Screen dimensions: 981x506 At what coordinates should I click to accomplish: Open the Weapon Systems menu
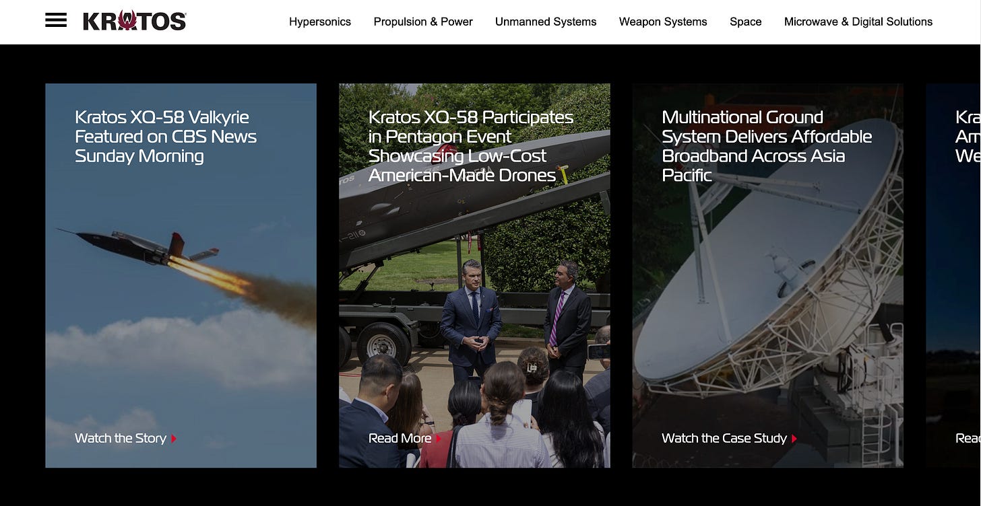663,22
